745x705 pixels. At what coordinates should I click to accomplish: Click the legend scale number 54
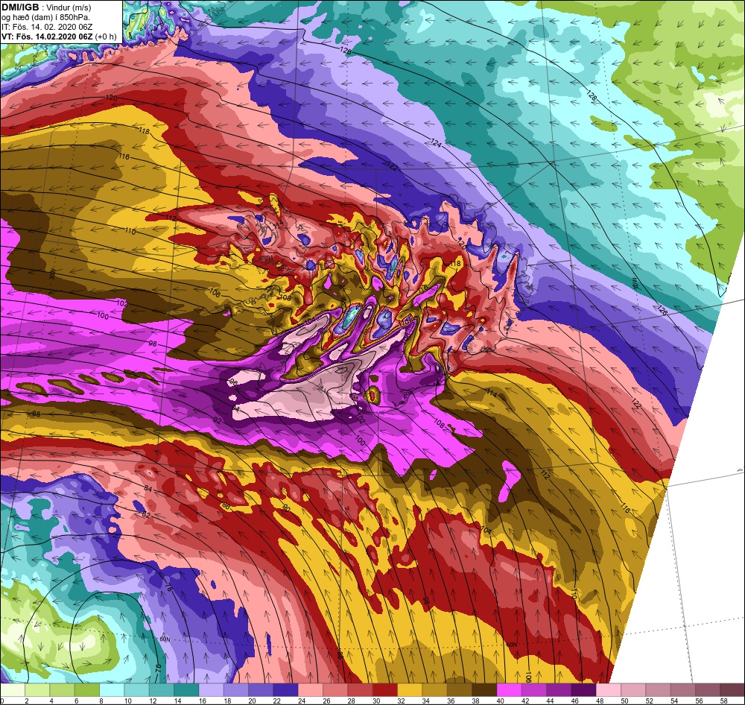point(675,701)
